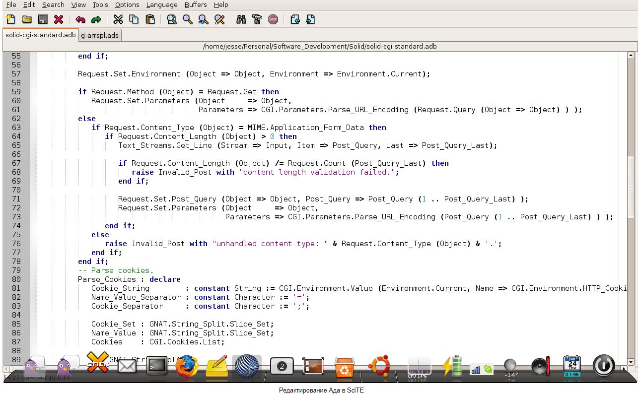
Task: Open the Help menu
Action: (221, 4)
